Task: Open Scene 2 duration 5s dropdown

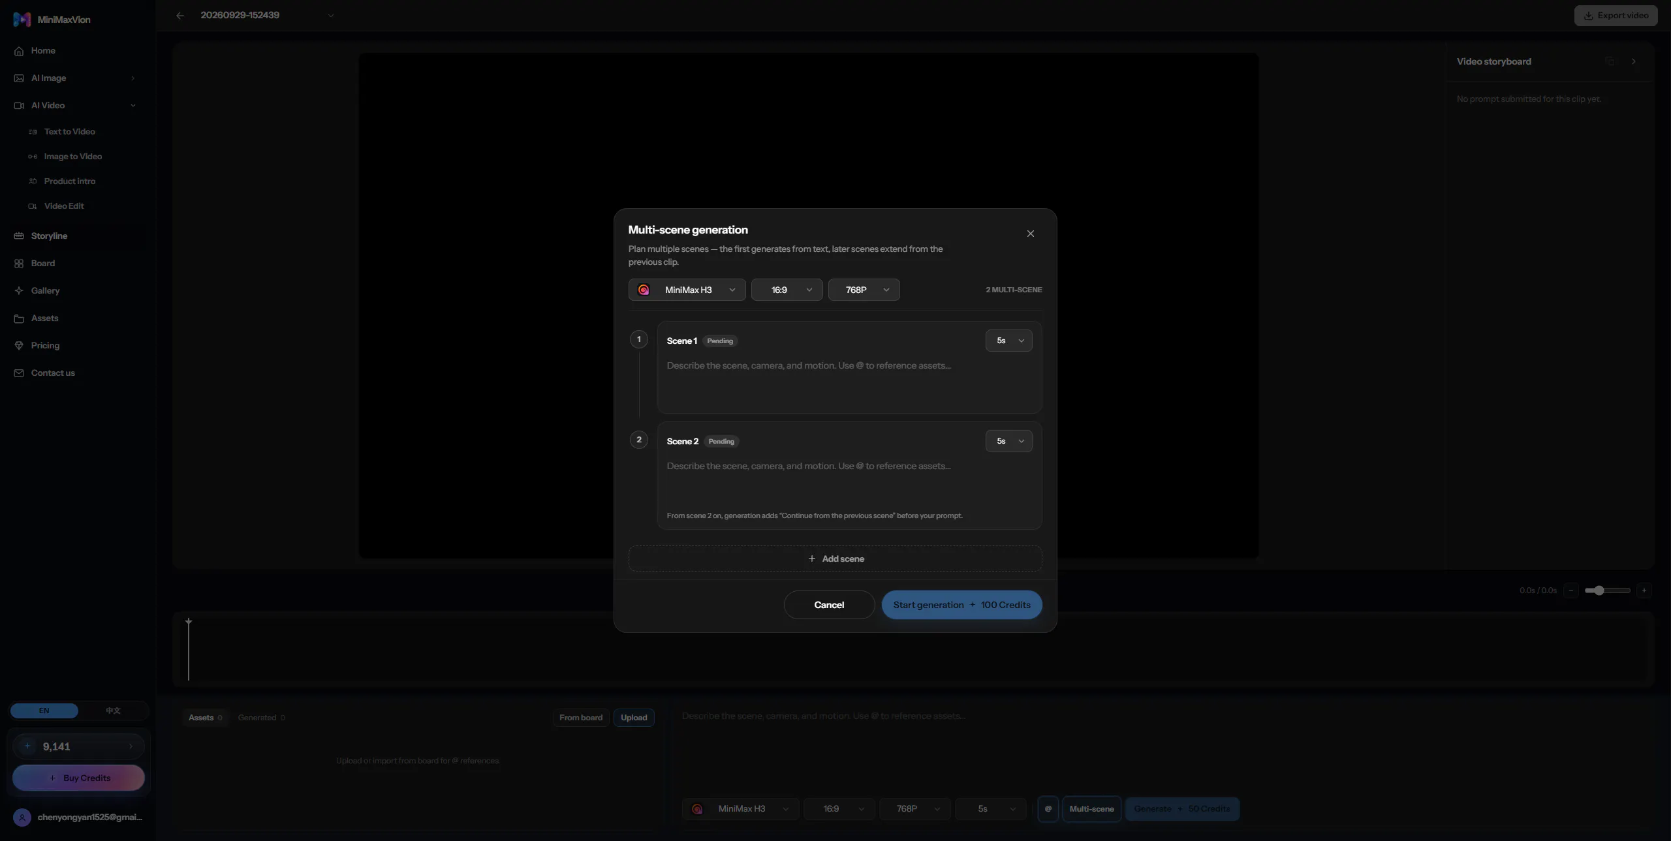Action: (1008, 441)
